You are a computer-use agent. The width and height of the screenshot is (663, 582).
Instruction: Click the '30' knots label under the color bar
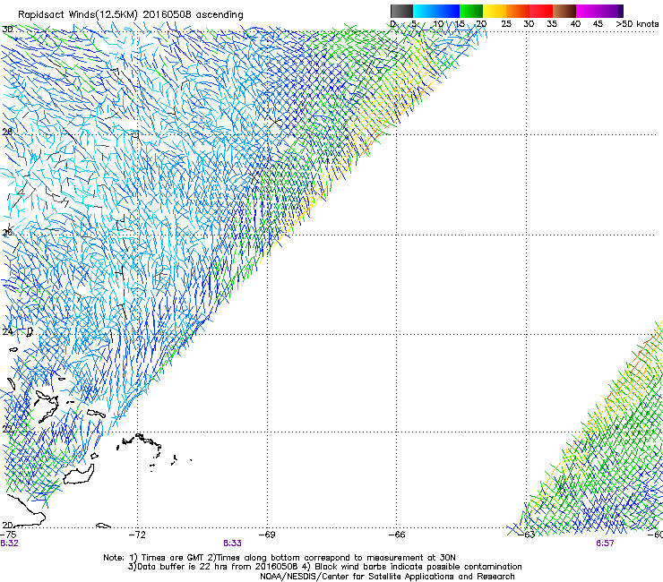tap(529, 24)
